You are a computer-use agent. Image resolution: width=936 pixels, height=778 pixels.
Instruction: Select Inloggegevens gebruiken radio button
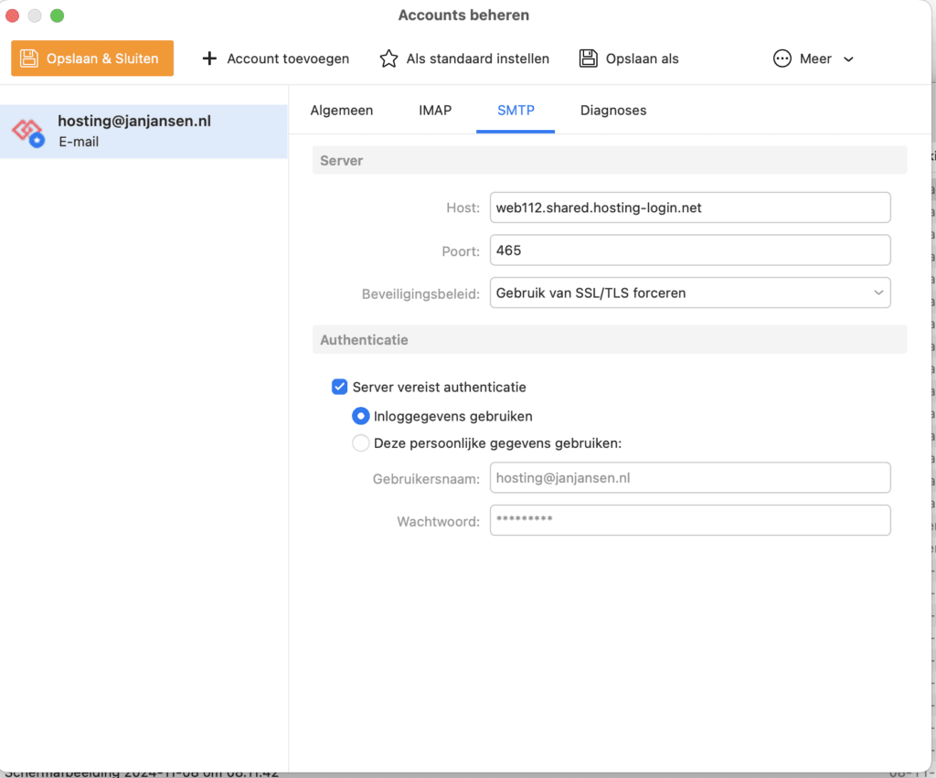click(x=360, y=416)
